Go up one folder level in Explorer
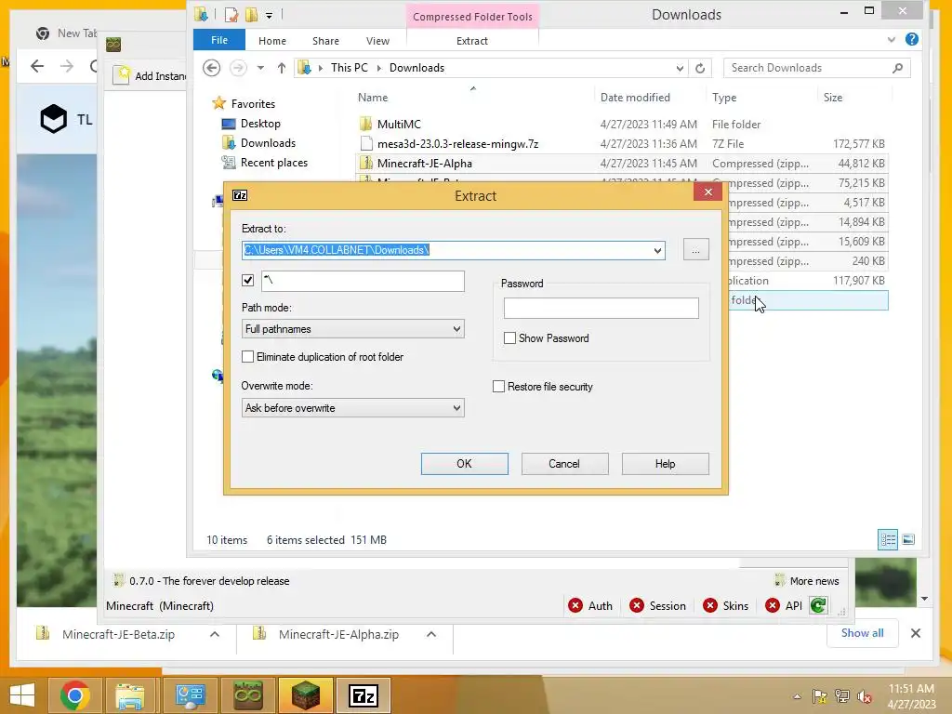This screenshot has width=952, height=714. [x=281, y=68]
